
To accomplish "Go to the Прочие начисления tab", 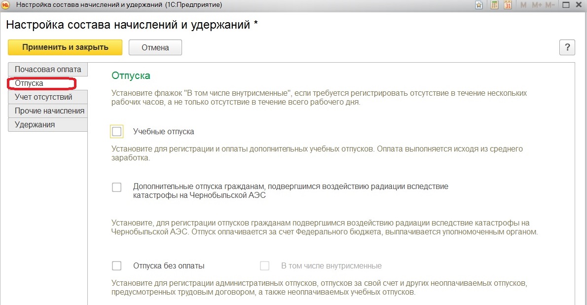I will [x=48, y=111].
